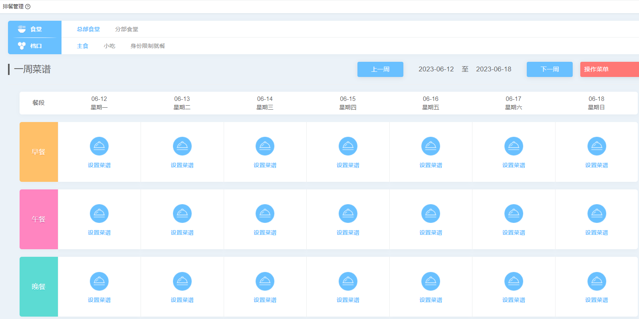
Task: Go to previous week with 上一周
Action: click(x=380, y=69)
